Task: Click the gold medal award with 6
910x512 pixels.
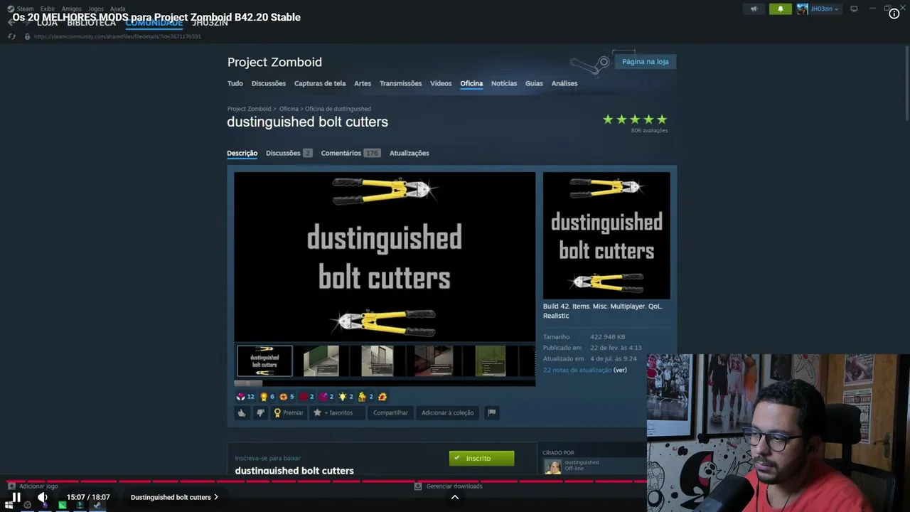Action: (x=267, y=397)
